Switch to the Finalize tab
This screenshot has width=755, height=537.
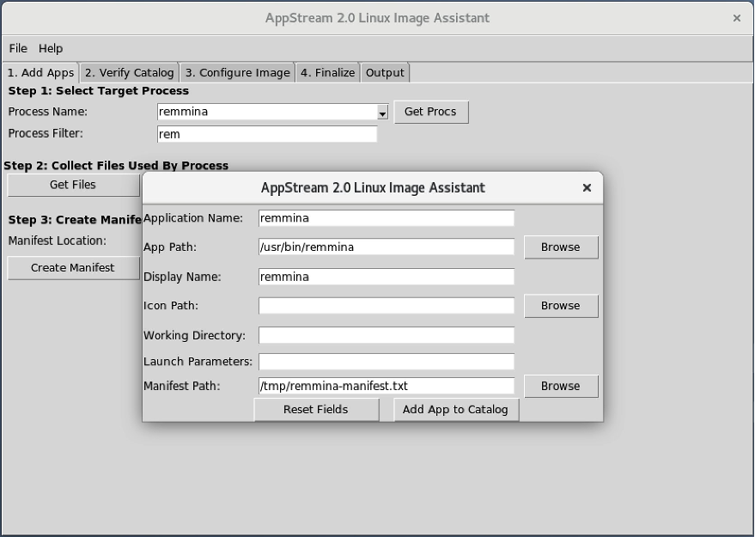(x=327, y=72)
